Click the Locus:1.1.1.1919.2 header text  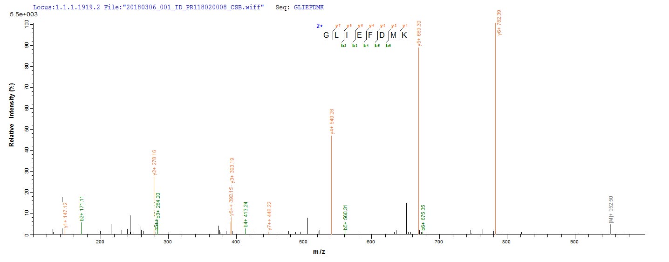click(x=66, y=8)
